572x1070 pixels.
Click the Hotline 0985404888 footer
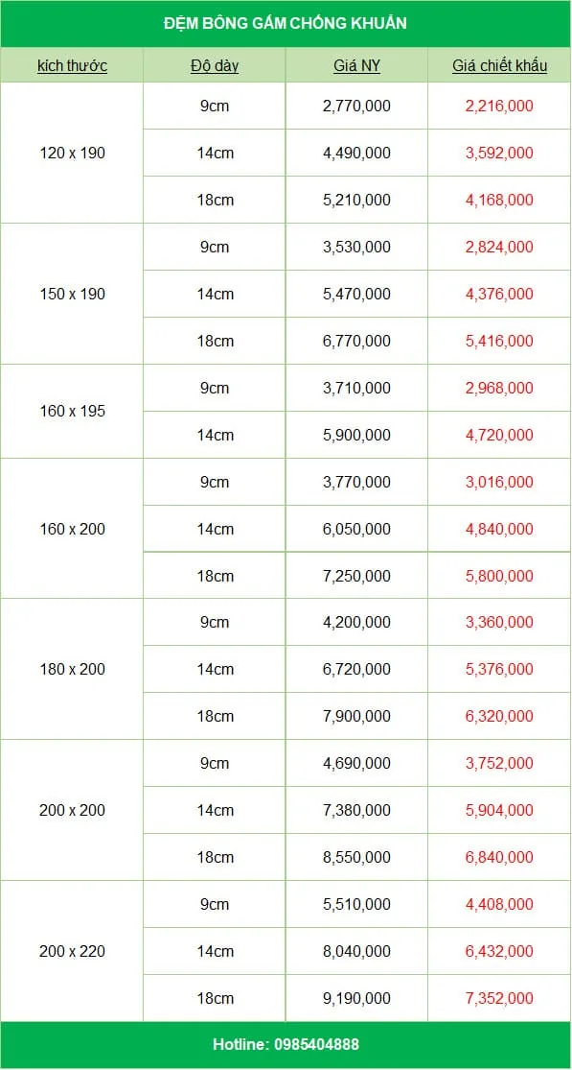click(286, 1045)
